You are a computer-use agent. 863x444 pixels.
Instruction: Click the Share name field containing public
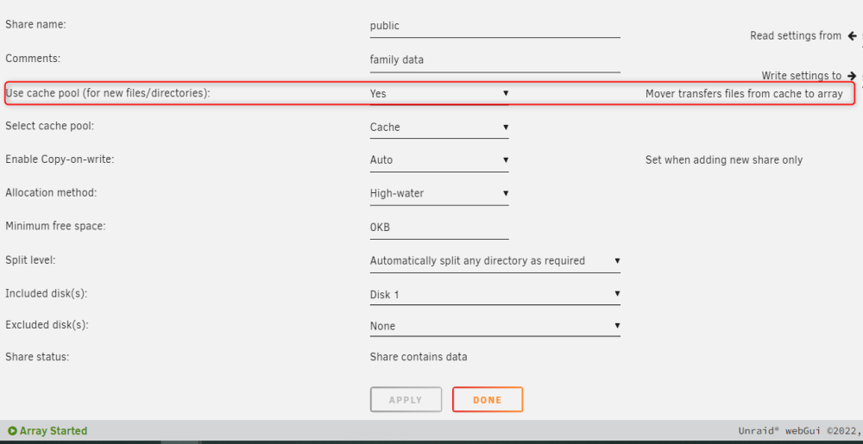click(494, 26)
